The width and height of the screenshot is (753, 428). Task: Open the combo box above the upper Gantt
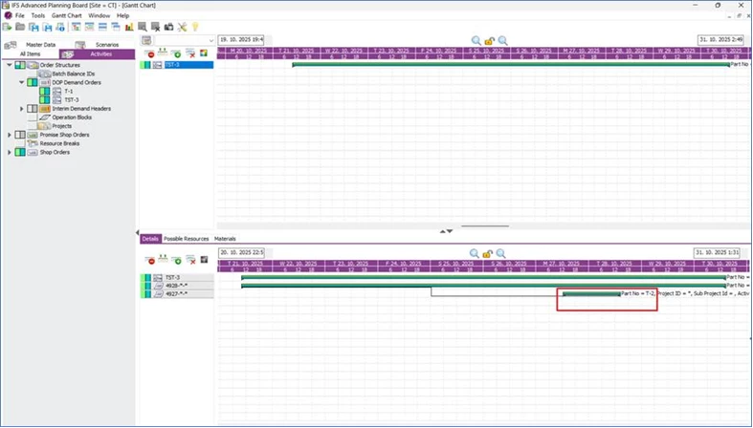tap(185, 41)
